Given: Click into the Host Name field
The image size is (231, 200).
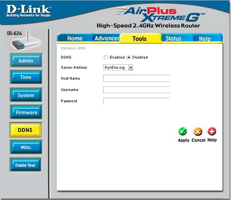Looking at the screenshot, I should [x=136, y=78].
